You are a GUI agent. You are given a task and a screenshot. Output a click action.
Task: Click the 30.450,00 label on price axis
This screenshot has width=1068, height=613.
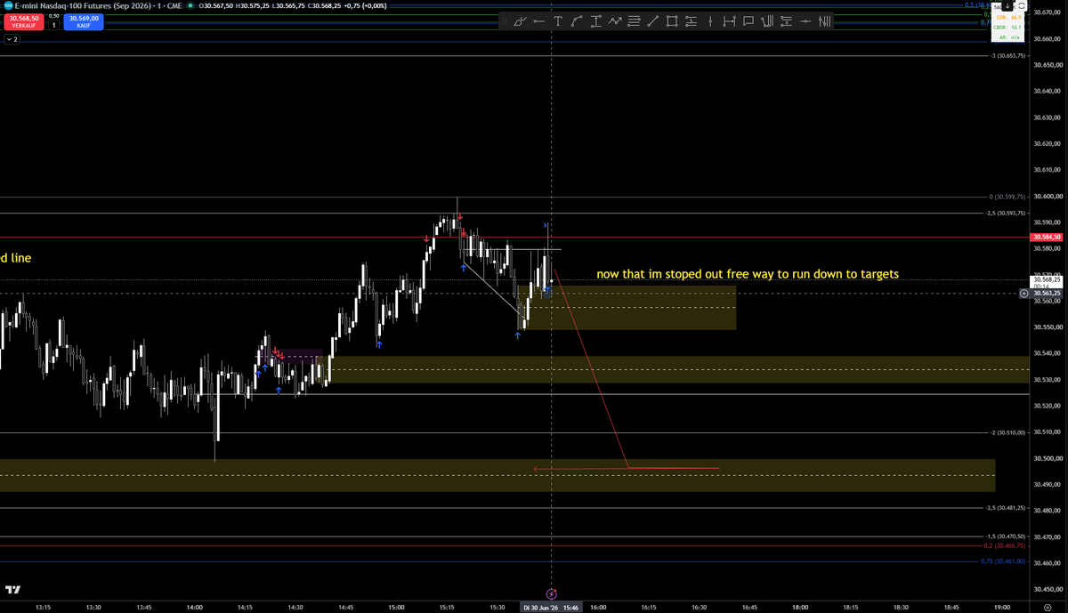coord(1048,589)
